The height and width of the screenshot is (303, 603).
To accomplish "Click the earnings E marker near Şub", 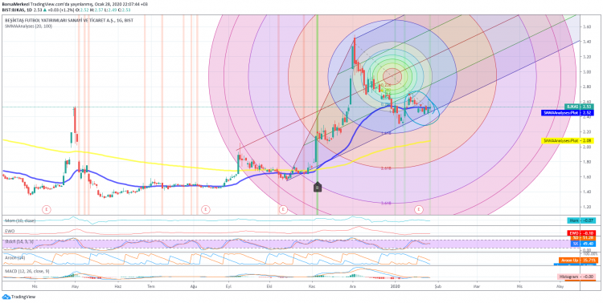I will (418, 209).
